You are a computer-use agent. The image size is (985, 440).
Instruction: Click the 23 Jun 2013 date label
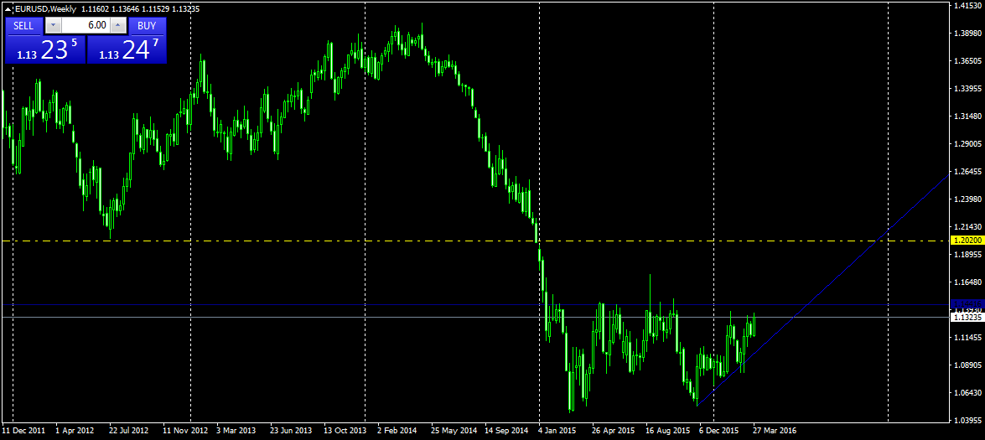291,432
